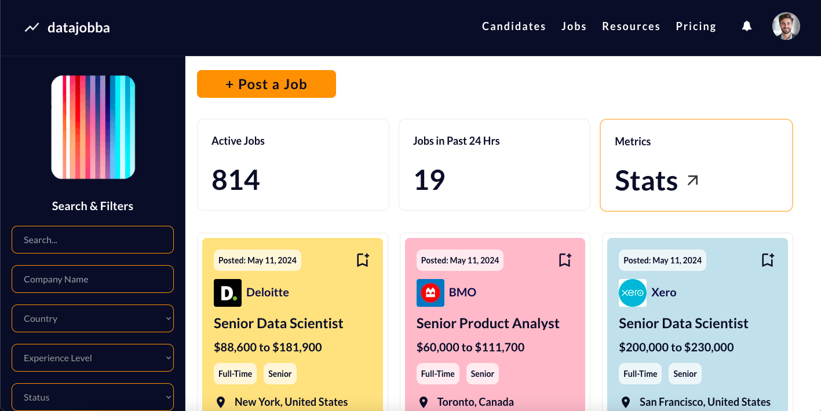Viewport: 821px width, 411px height.
Task: Open the user profile avatar
Action: [786, 27]
